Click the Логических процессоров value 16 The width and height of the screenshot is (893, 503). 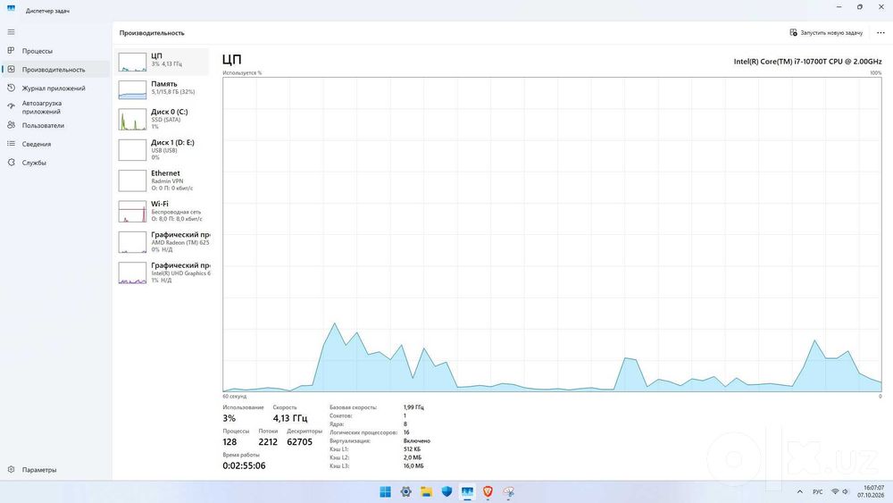point(406,432)
